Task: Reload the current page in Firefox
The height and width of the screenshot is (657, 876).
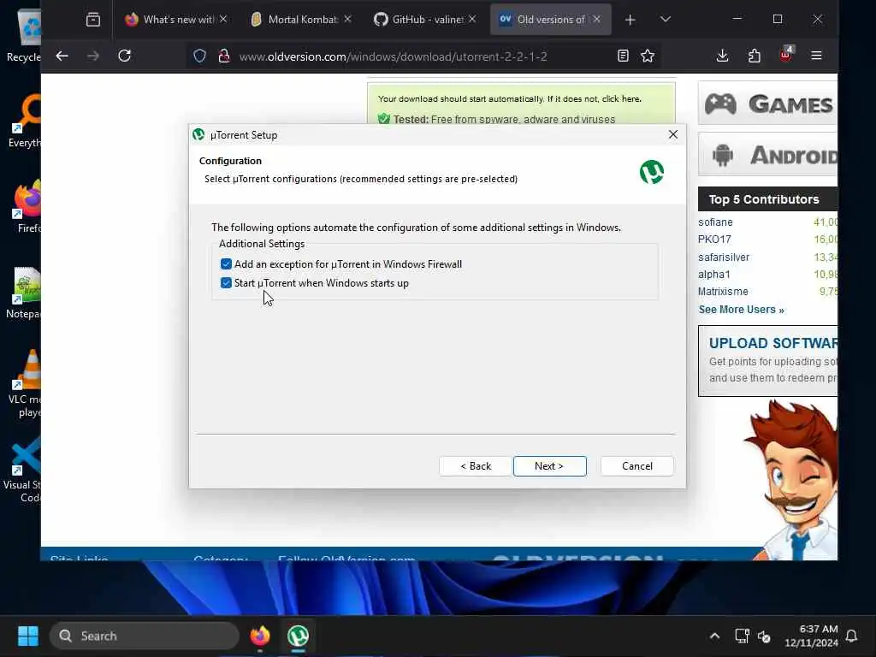Action: 125,56
